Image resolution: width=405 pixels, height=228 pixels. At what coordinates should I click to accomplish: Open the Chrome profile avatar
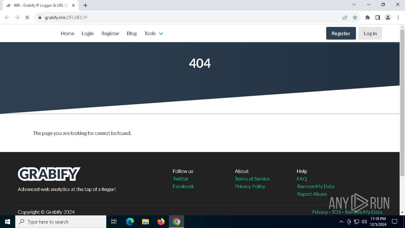coord(388,17)
